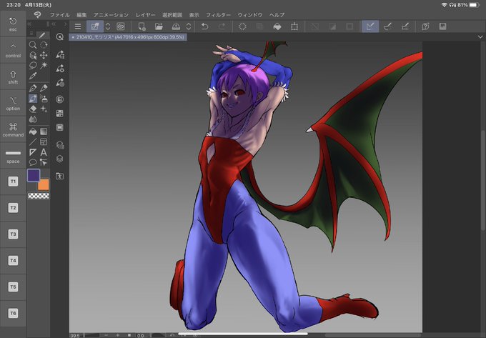
Task: Open a file using folder icon
Action: click(159, 26)
